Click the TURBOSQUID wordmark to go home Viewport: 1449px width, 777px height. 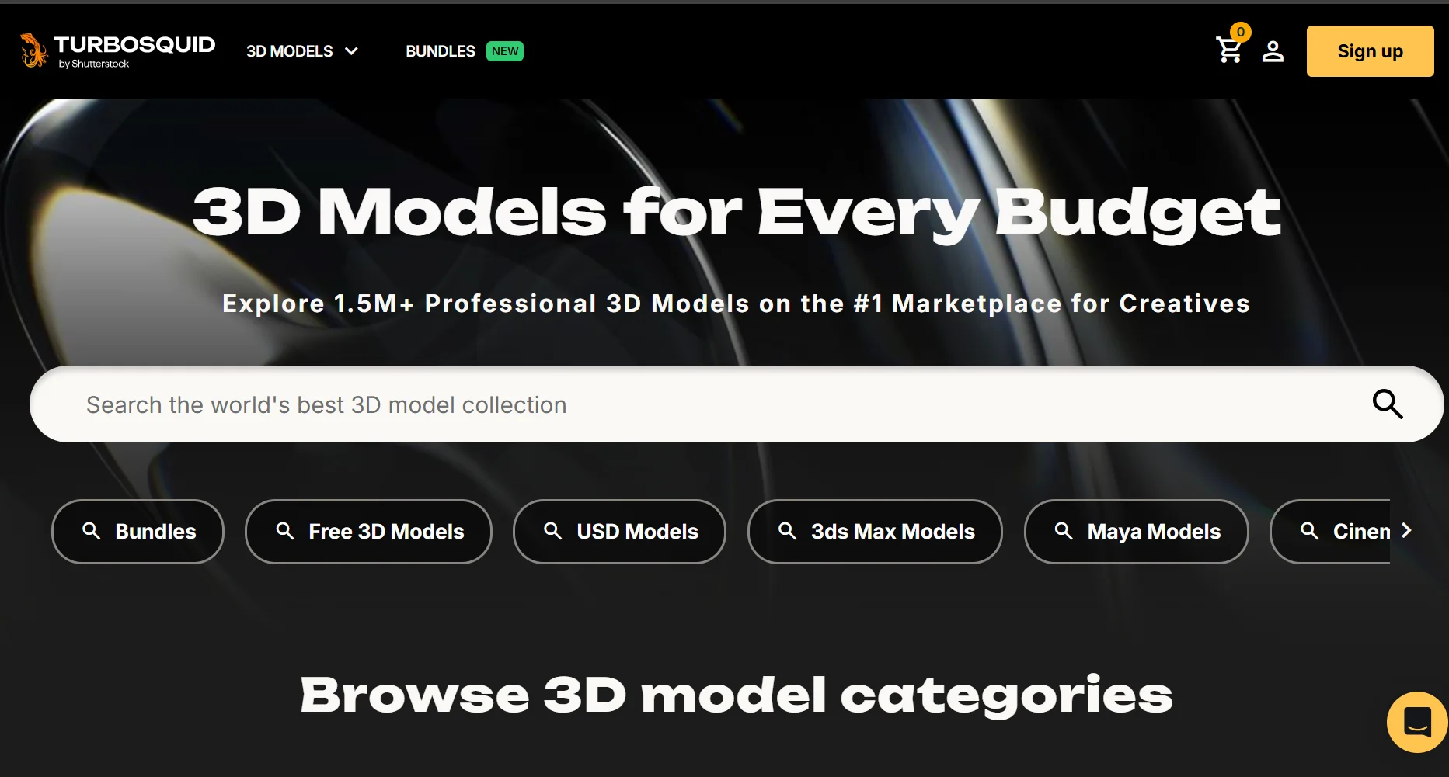(x=134, y=45)
